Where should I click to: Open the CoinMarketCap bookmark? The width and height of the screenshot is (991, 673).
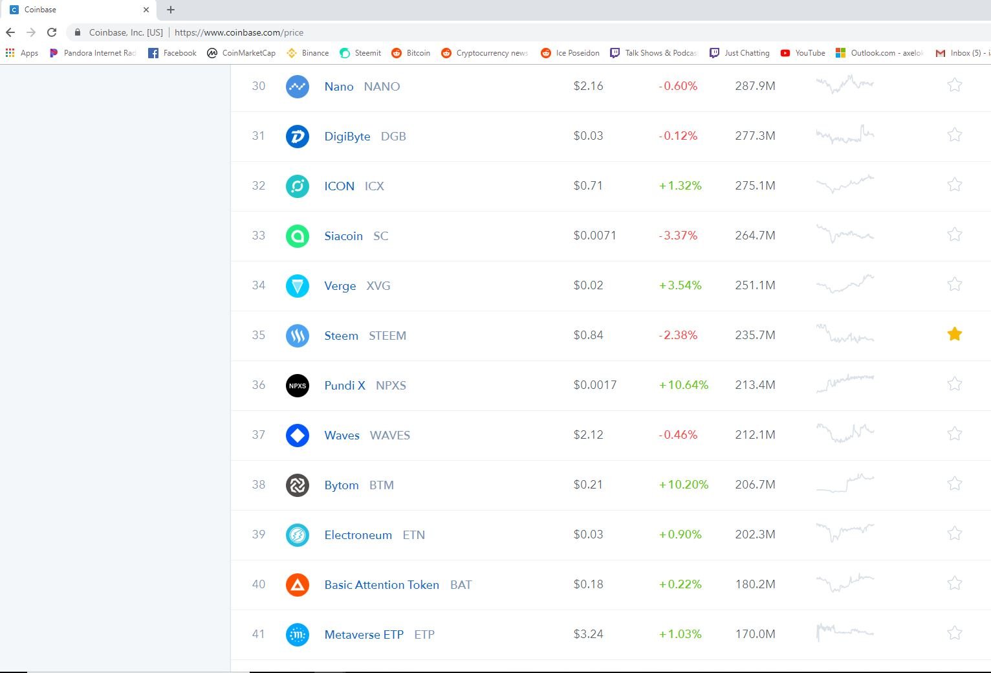pyautogui.click(x=241, y=53)
